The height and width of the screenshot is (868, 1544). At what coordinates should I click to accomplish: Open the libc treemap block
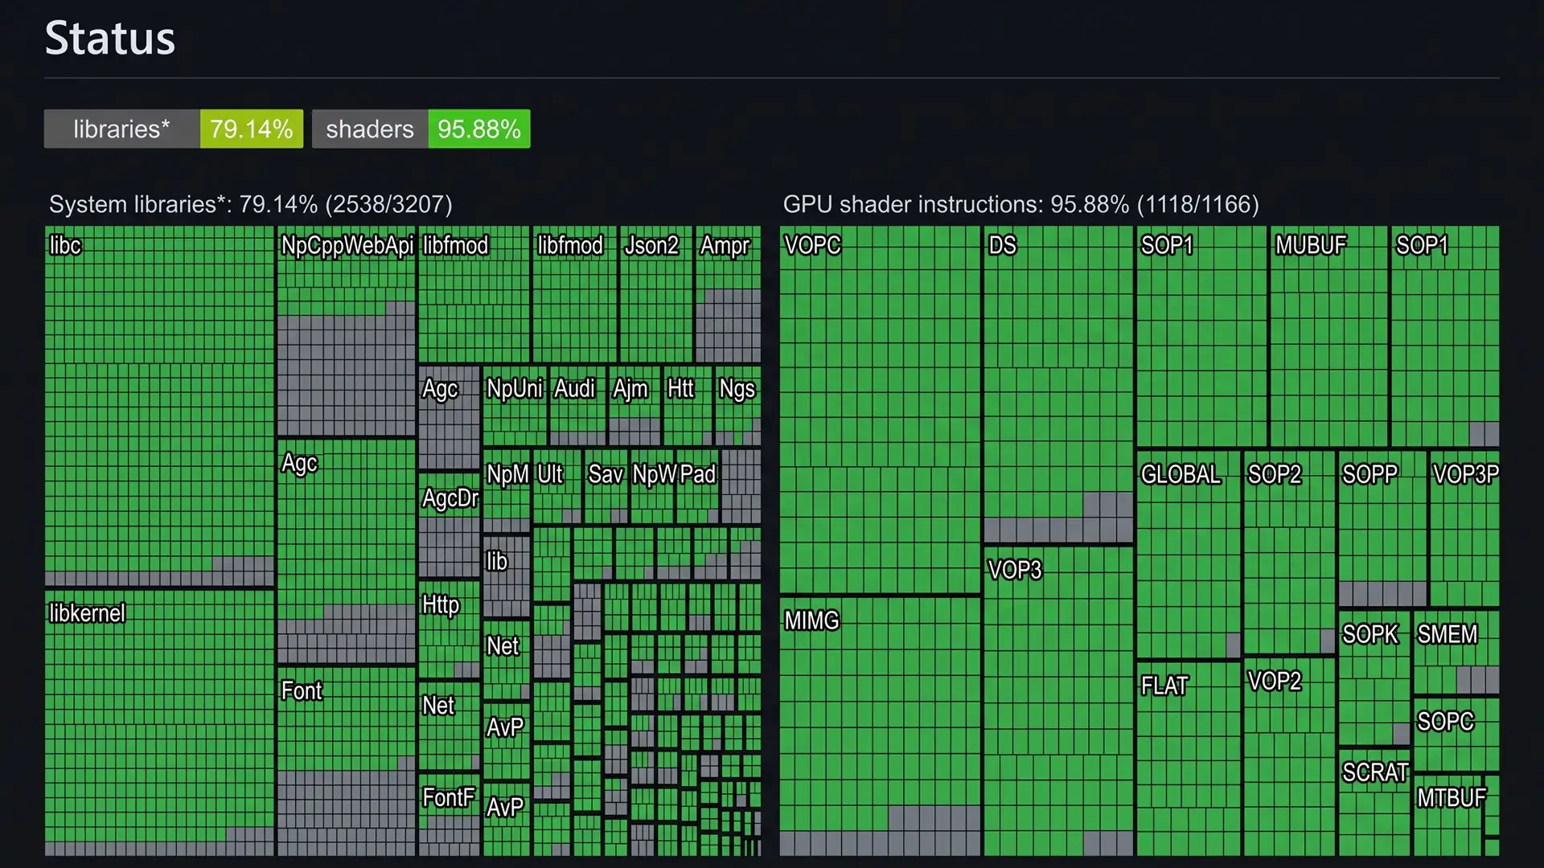point(159,406)
